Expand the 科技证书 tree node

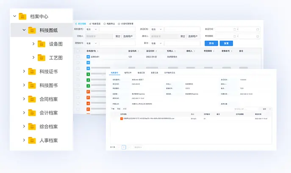pyautogui.click(x=24, y=71)
